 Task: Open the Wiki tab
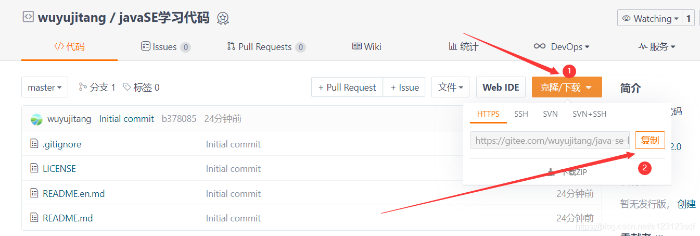pyautogui.click(x=367, y=47)
